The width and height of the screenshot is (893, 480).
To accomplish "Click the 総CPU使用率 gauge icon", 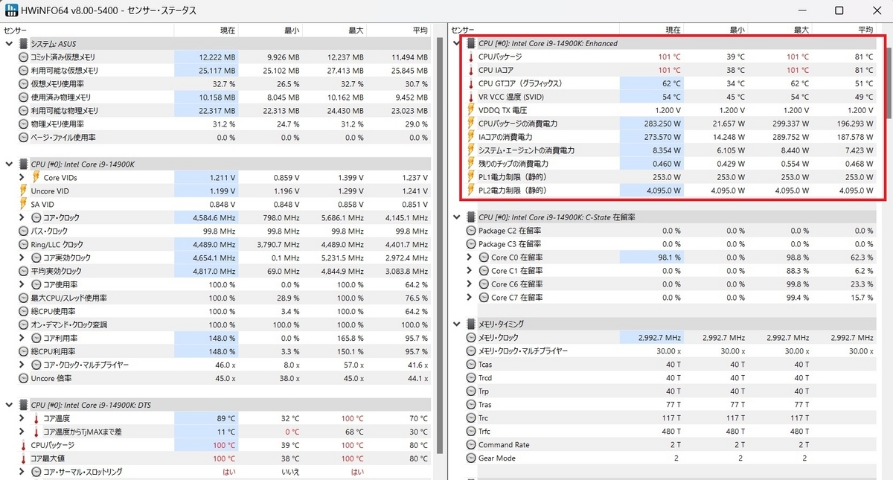I will [x=24, y=311].
